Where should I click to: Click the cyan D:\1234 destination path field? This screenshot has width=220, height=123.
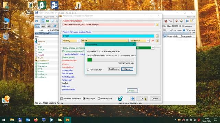click(108, 36)
